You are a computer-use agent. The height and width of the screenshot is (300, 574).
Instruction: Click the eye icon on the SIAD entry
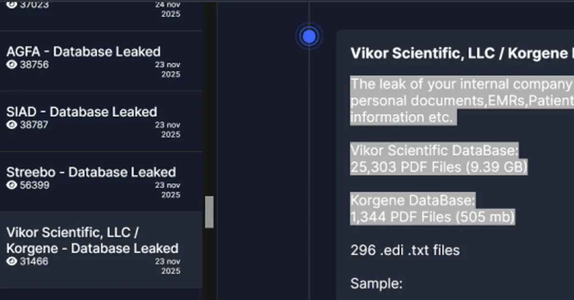pos(11,125)
